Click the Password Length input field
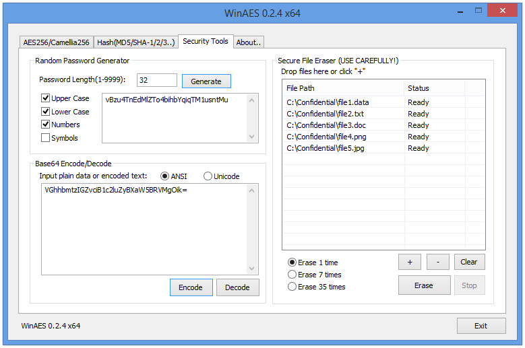525x348 pixels. click(x=156, y=81)
